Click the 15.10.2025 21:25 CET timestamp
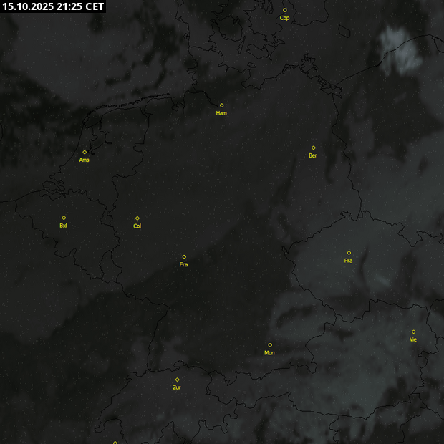Screen dimensions: 444x444 [53, 6]
